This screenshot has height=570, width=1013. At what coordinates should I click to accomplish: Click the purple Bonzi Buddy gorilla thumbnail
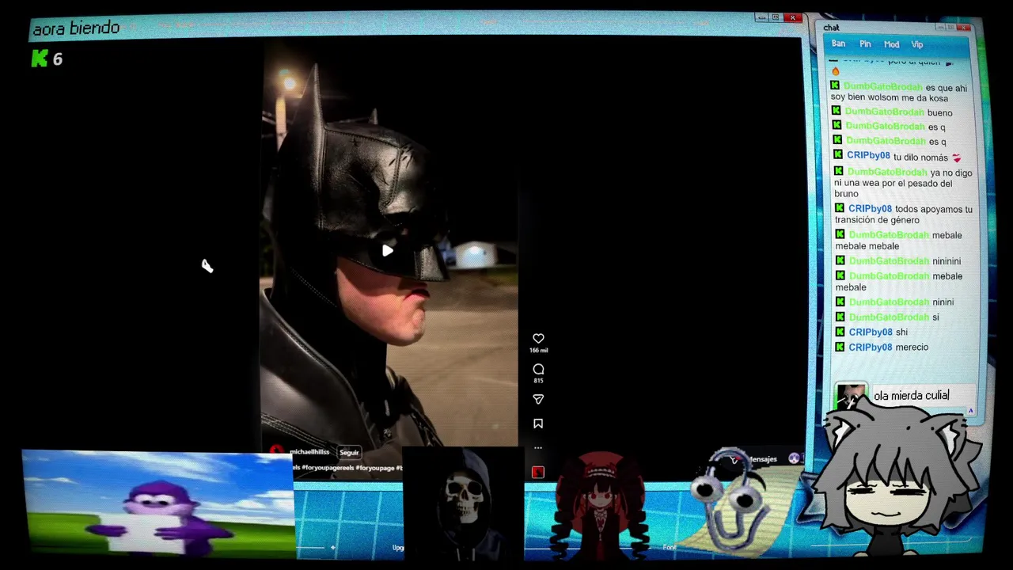point(157,503)
